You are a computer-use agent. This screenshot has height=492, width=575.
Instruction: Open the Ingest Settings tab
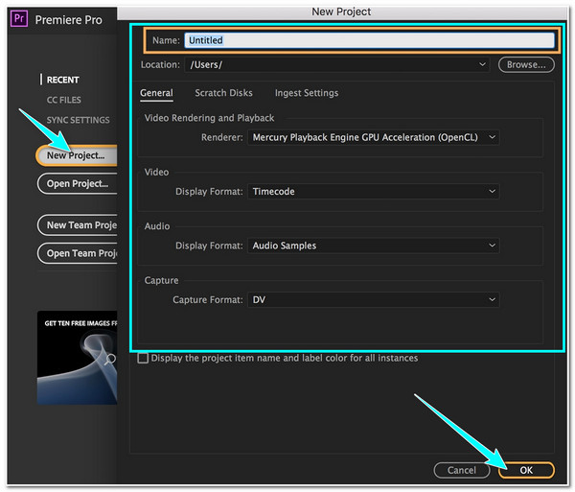307,93
